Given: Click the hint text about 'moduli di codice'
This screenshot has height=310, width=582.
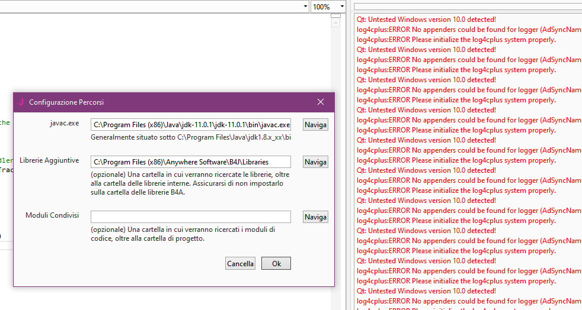Looking at the screenshot, I should [x=183, y=234].
